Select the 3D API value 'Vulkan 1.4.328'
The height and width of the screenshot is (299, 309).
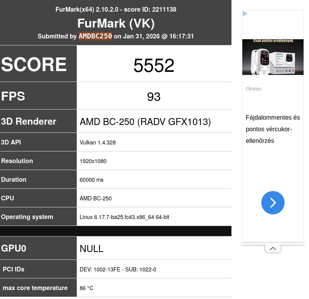point(98,143)
